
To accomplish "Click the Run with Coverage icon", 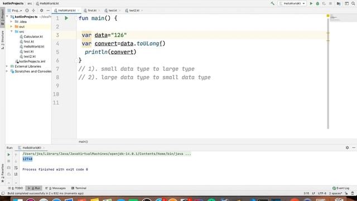I will [324, 3].
